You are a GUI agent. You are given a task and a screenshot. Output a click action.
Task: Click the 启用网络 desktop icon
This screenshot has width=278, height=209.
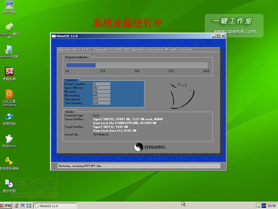click(9, 117)
